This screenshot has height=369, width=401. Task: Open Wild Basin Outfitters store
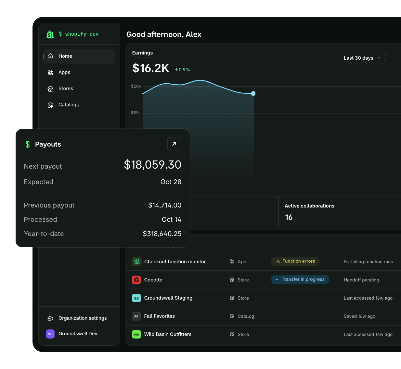tap(168, 334)
